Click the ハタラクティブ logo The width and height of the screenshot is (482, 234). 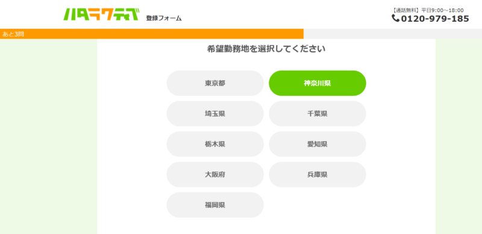101,14
